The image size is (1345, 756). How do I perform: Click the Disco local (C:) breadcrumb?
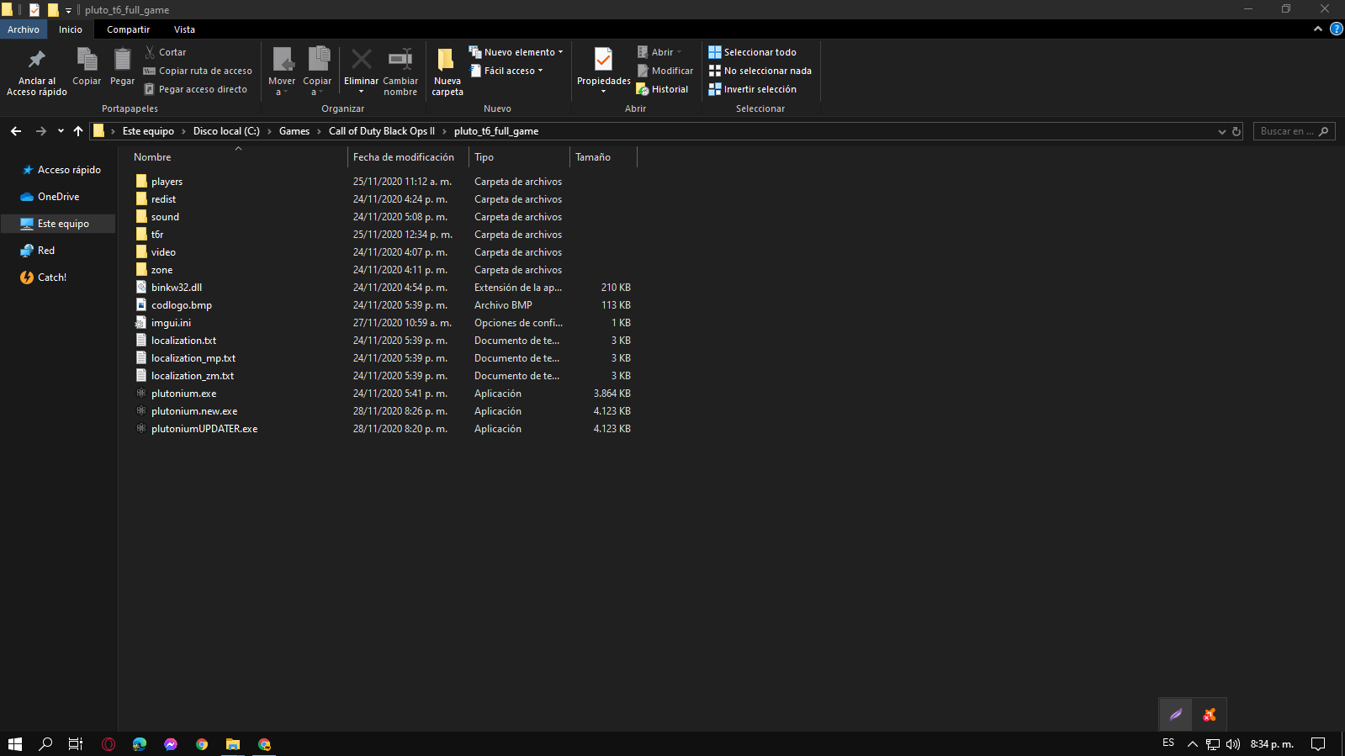pos(226,131)
